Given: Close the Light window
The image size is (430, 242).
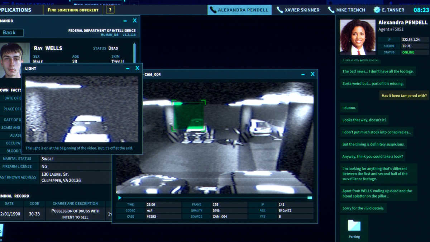Looking at the screenshot, I should (x=137, y=68).
